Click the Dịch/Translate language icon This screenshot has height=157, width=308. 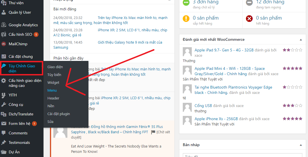[4, 114]
